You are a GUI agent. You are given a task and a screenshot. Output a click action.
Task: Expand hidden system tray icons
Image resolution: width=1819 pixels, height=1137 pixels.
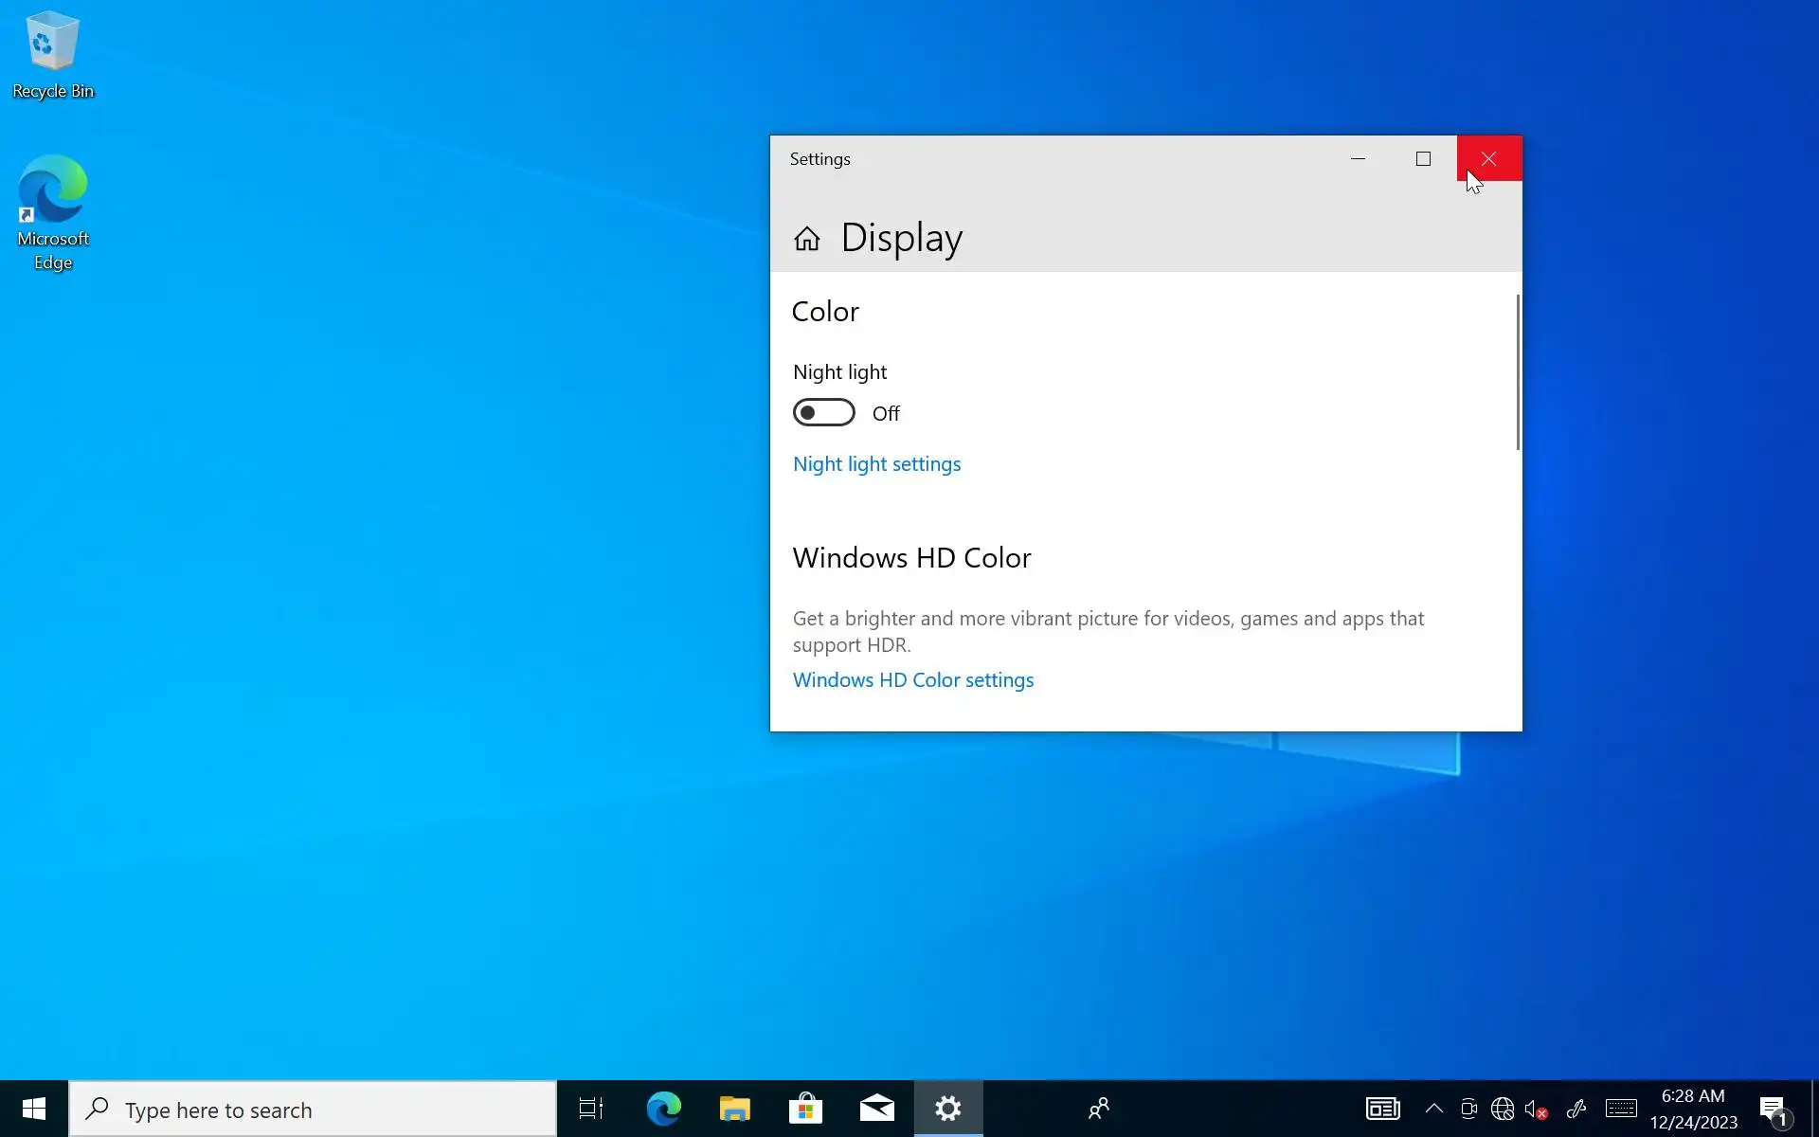click(1433, 1109)
